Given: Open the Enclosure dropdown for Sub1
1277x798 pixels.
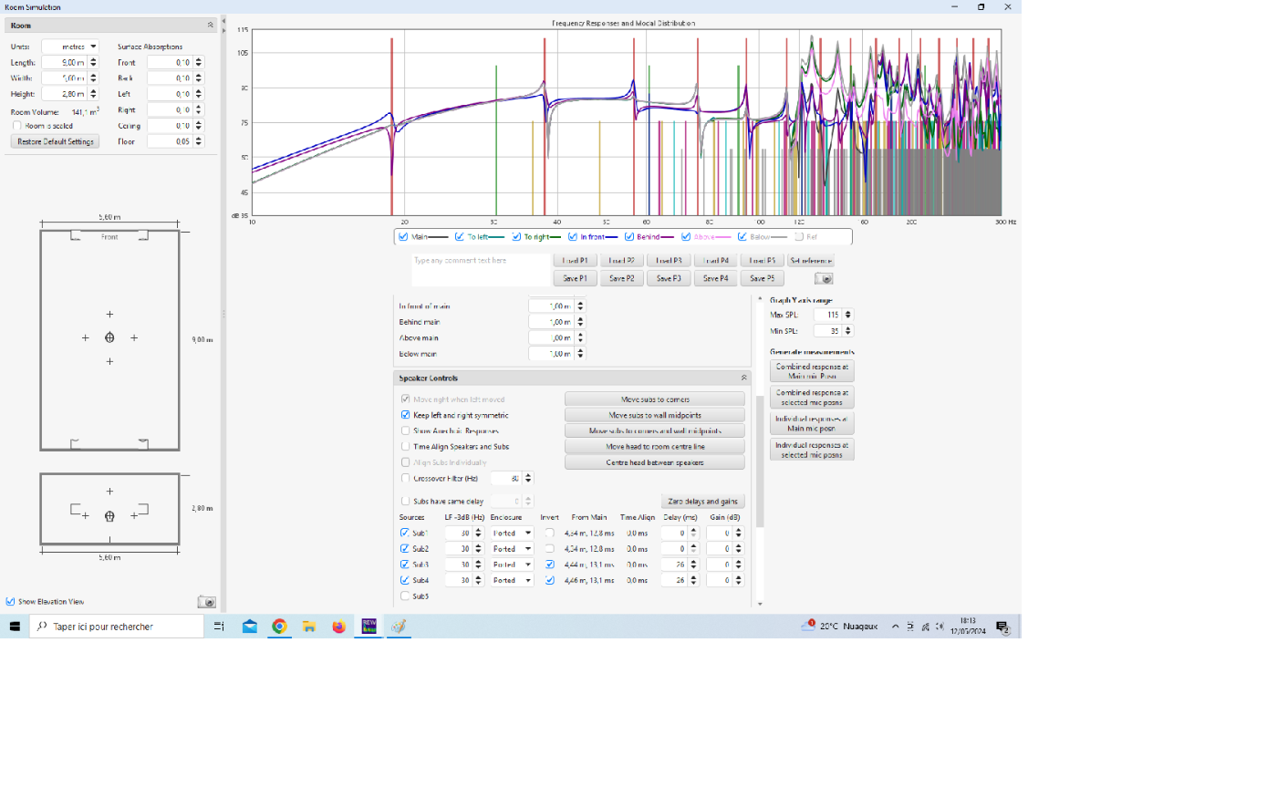Looking at the screenshot, I should pos(512,533).
